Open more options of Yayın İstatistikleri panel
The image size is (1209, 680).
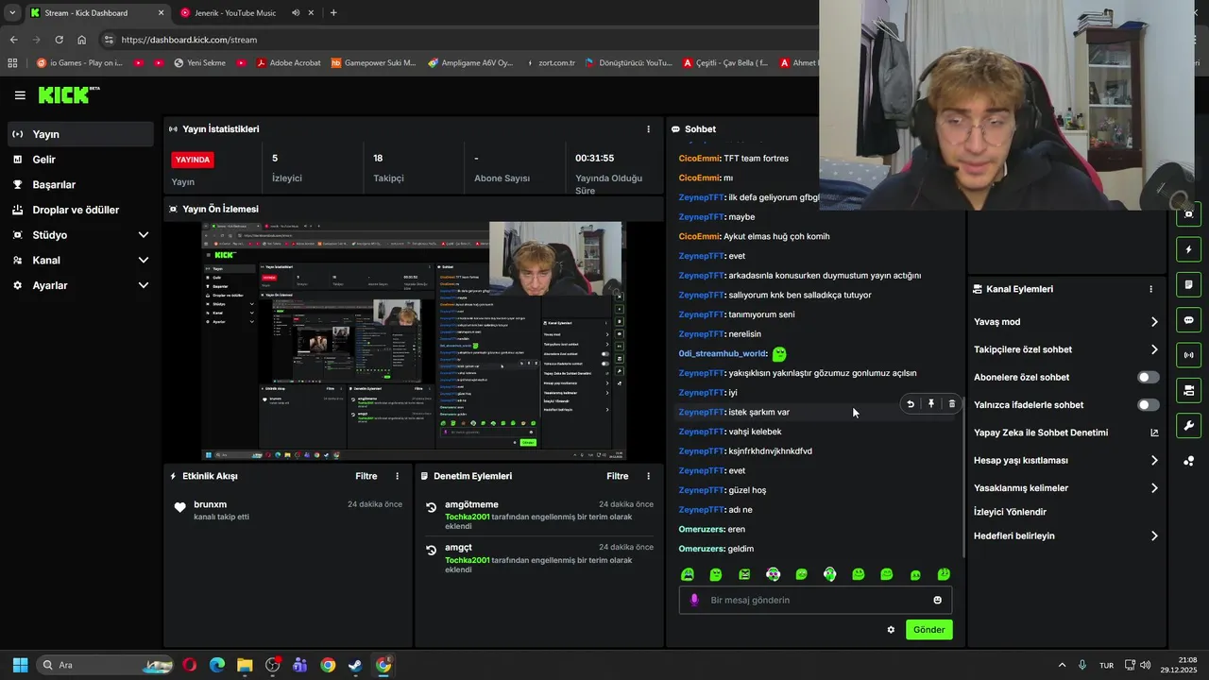pos(648,129)
